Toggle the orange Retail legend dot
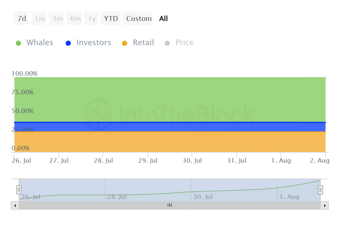The image size is (340, 226). click(x=125, y=43)
